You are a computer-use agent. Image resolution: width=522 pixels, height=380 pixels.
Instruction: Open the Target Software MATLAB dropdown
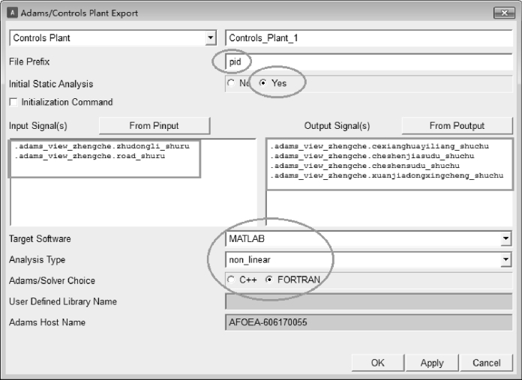click(505, 238)
